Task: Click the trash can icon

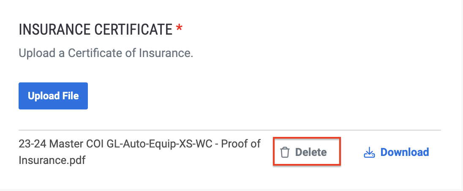Action: point(285,152)
